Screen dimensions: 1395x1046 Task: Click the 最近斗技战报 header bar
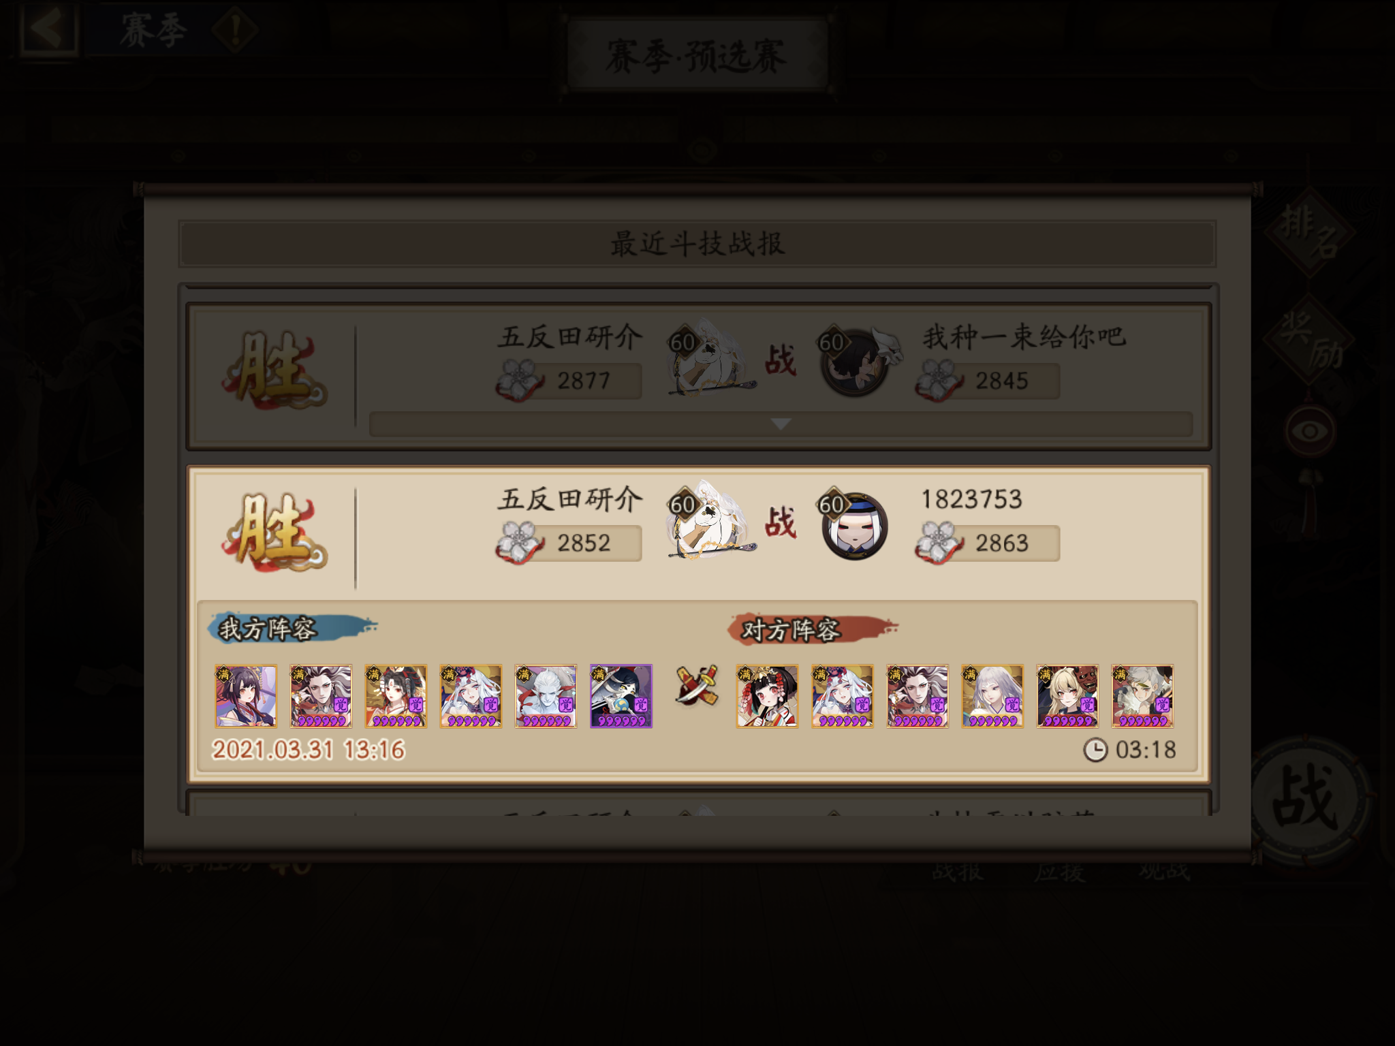click(x=697, y=244)
